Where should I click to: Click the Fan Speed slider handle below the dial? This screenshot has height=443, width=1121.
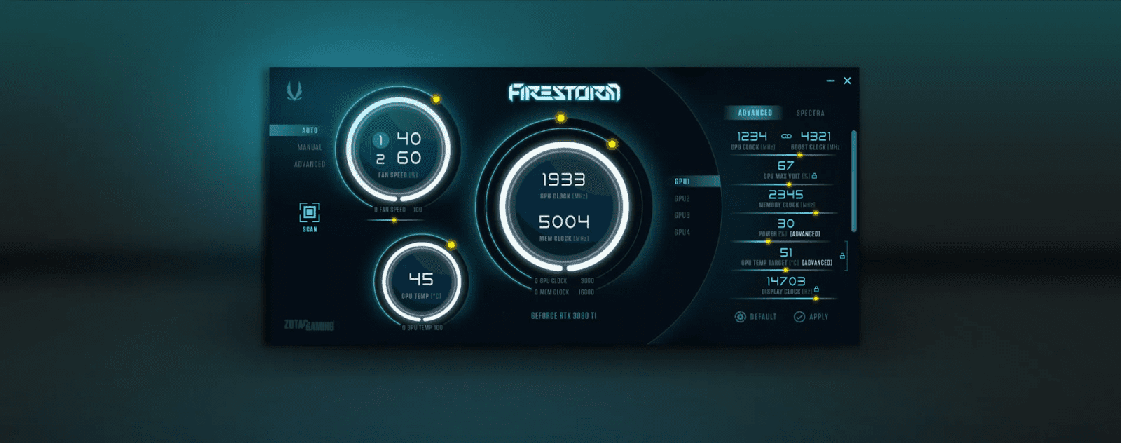(394, 220)
